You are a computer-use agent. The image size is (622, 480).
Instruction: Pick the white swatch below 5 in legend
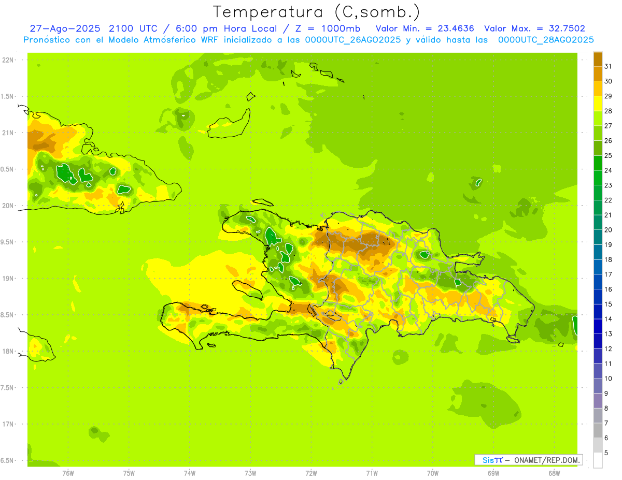pyautogui.click(x=598, y=460)
